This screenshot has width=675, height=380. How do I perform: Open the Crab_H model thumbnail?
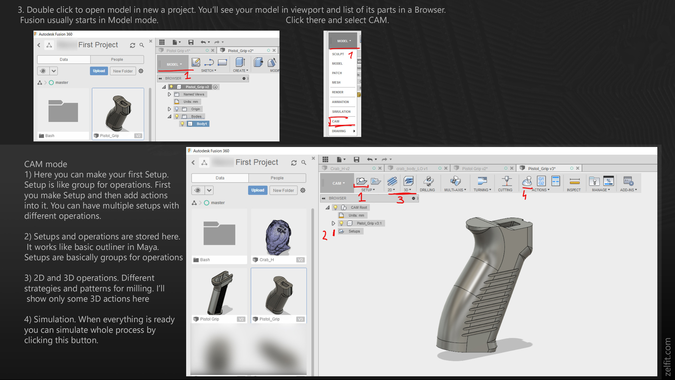[278, 236]
